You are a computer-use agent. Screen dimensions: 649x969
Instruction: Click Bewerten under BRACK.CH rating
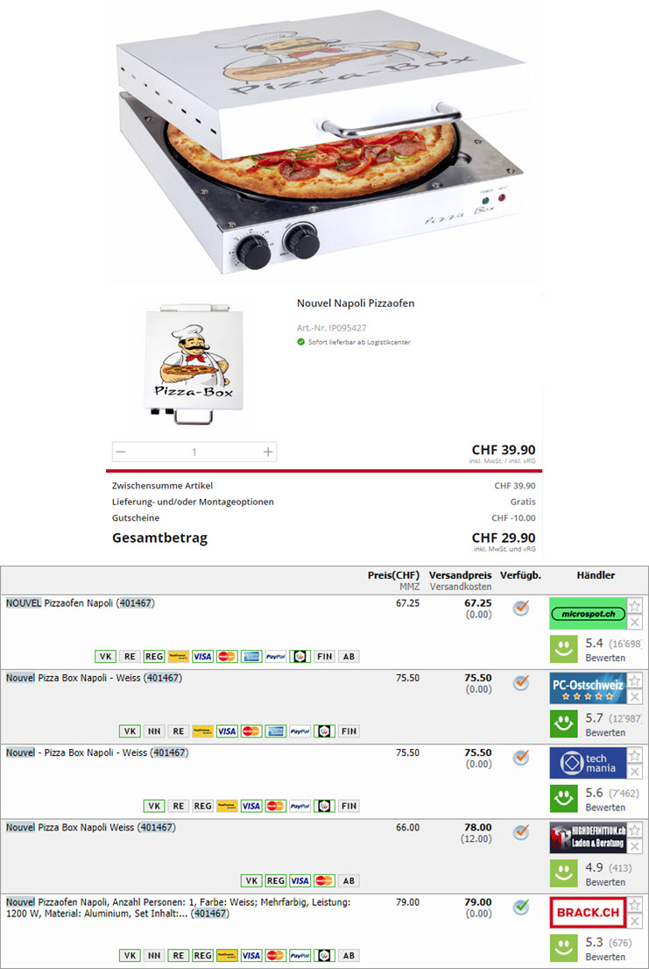(605, 957)
